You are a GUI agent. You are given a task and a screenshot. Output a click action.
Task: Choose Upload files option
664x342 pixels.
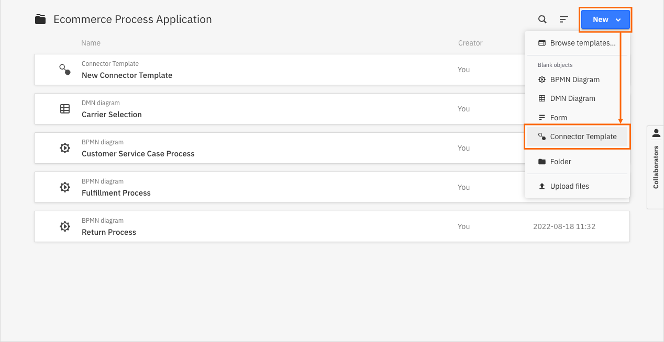[569, 186]
